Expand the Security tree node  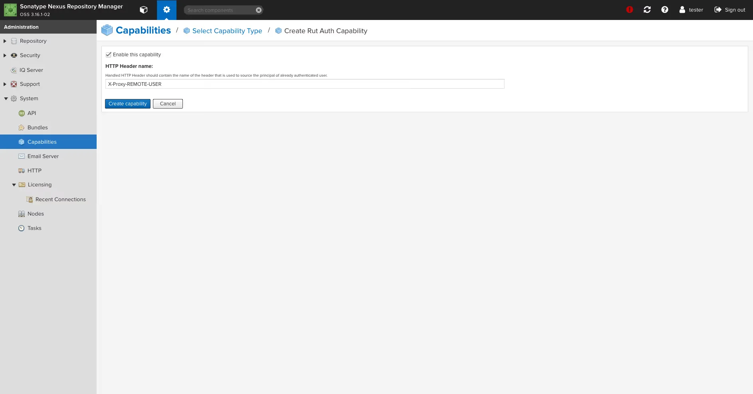coord(5,55)
